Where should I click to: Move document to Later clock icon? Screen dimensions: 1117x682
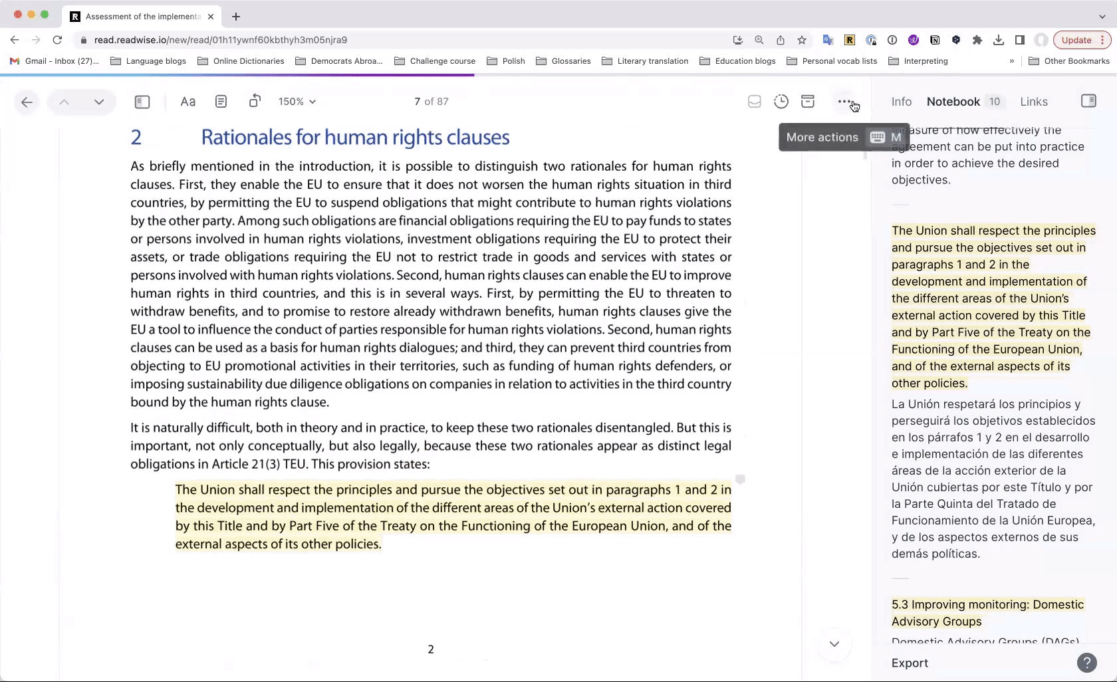coord(781,102)
